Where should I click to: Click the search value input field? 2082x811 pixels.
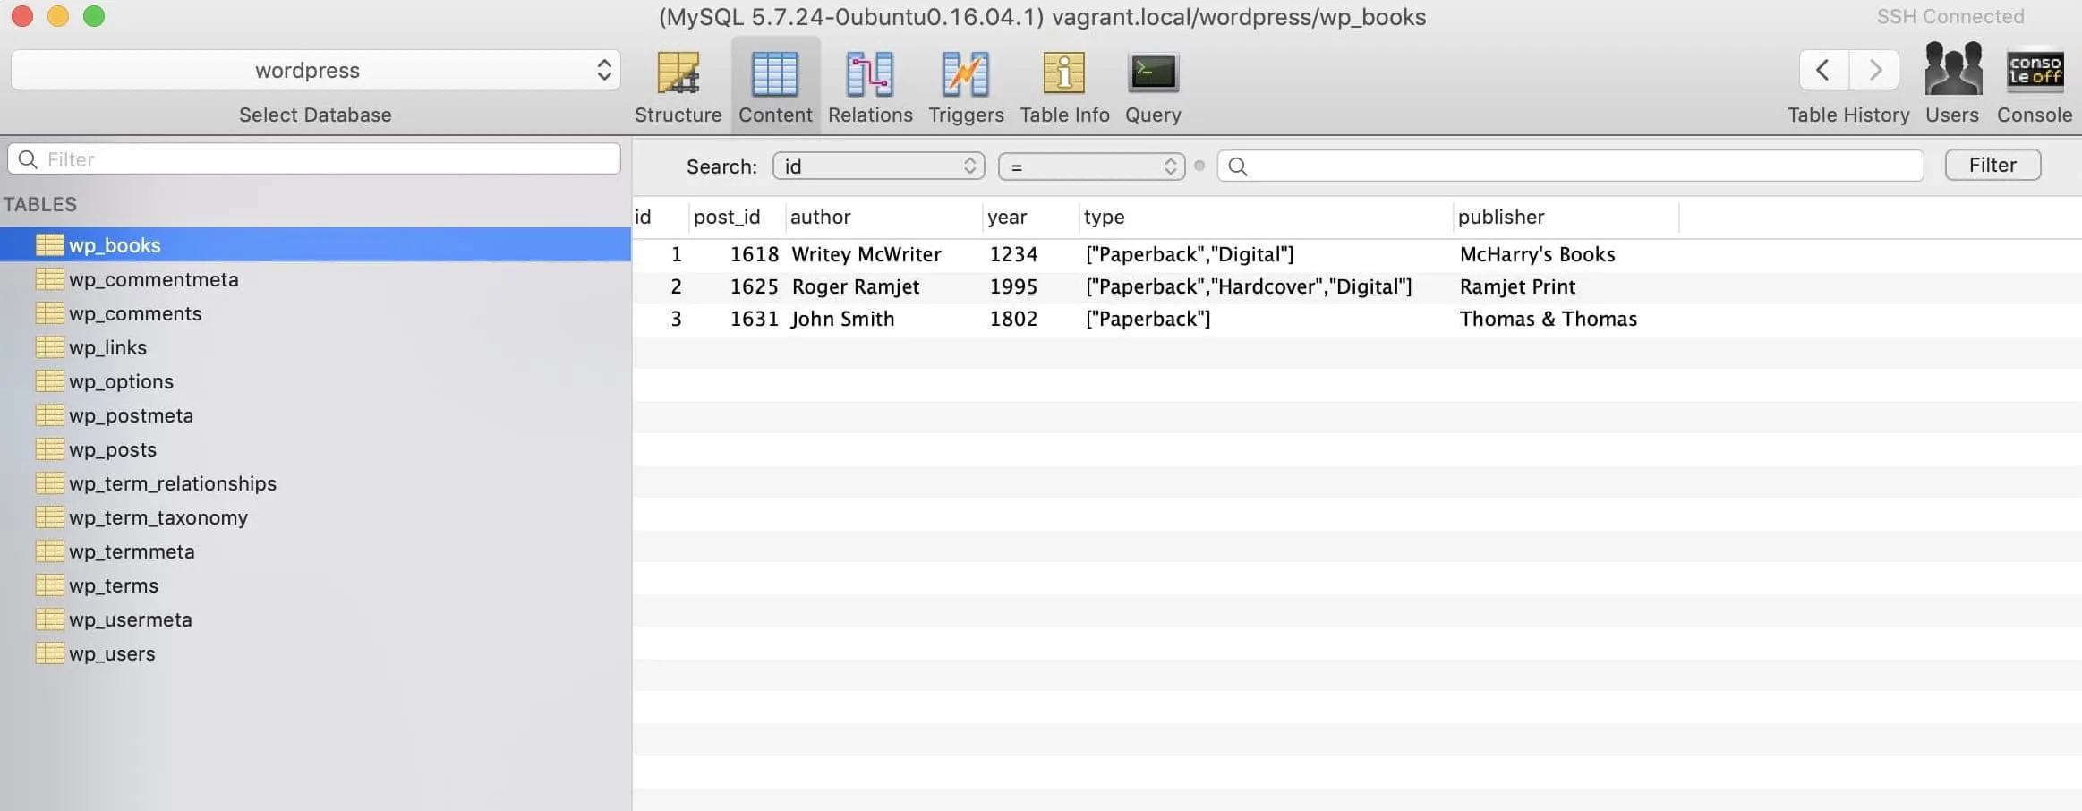(x=1580, y=166)
